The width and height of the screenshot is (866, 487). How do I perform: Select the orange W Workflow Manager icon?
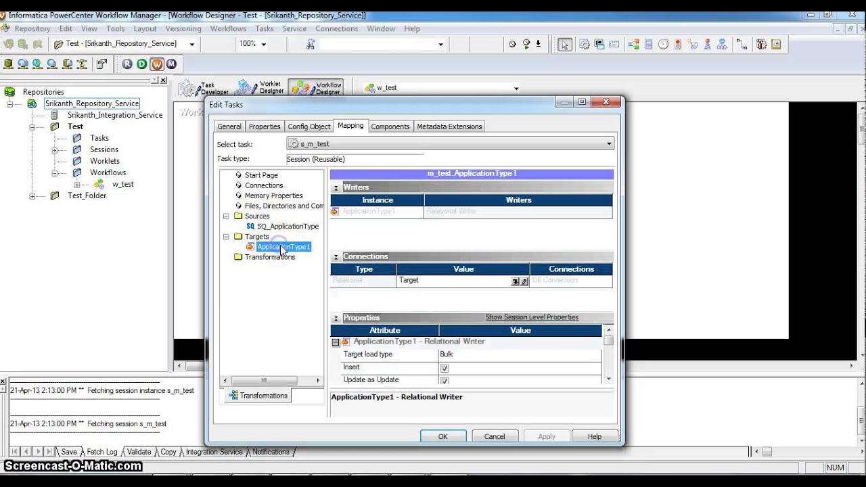click(x=157, y=64)
